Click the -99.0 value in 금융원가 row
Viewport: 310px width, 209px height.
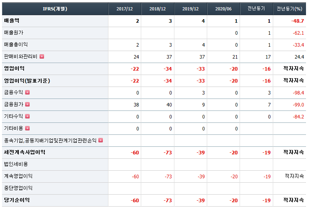[x=298, y=105]
